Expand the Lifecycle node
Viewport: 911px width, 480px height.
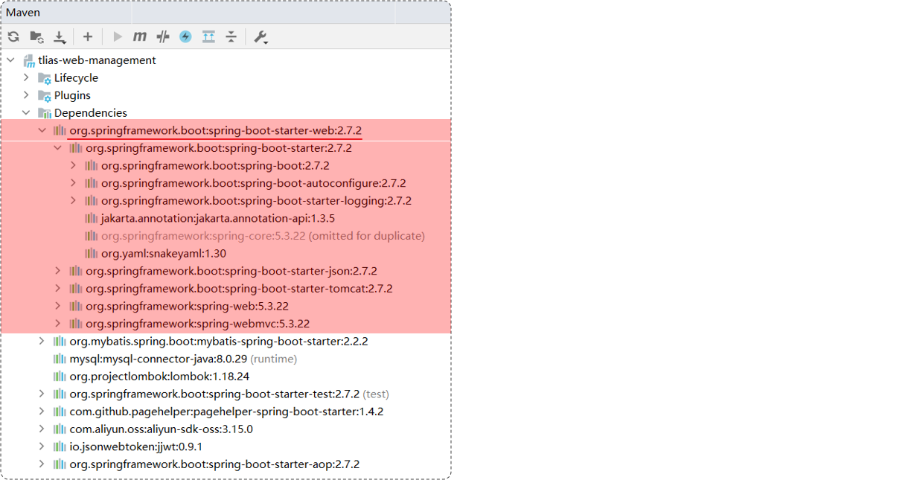tap(26, 77)
